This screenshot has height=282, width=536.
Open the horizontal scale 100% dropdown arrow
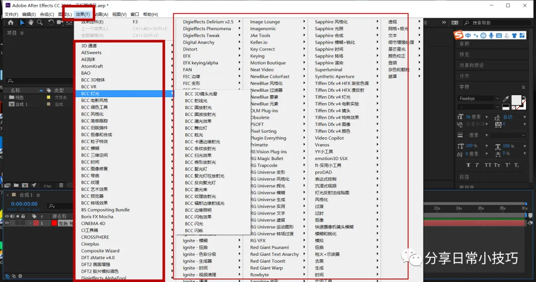[x=525, y=146]
